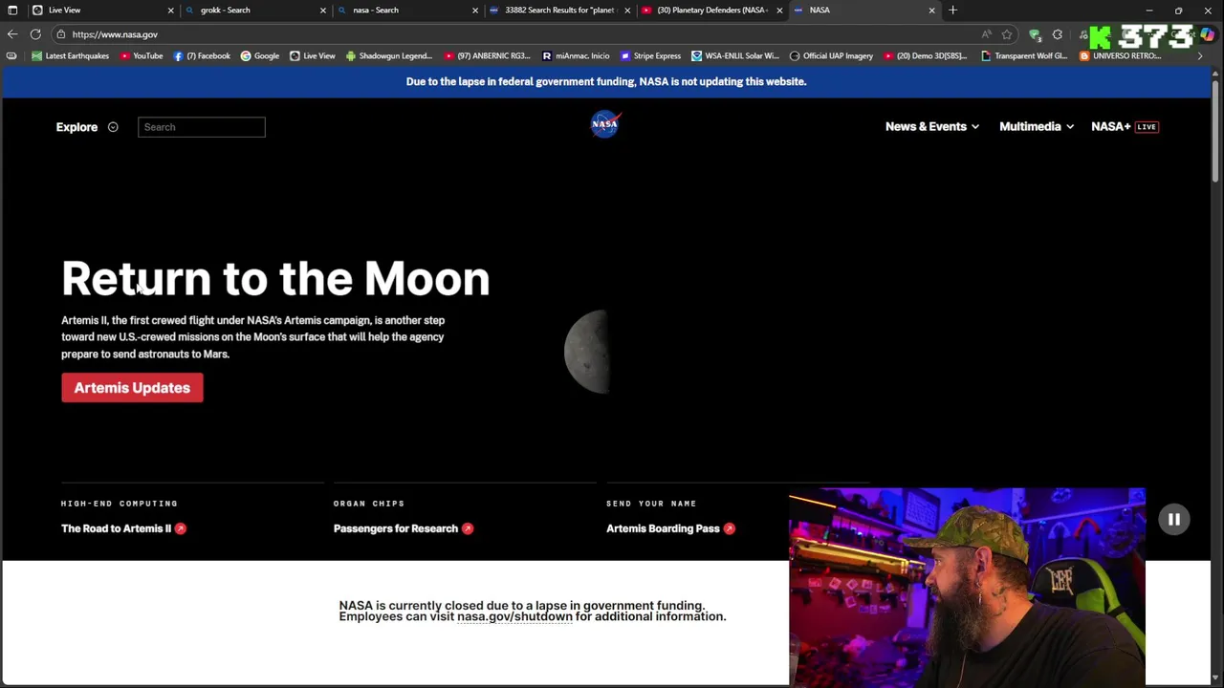Focus the NASA site Search field
The width and height of the screenshot is (1224, 688).
point(202,127)
